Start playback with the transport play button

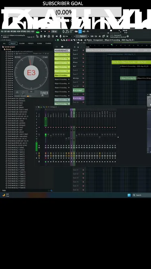click(41, 31)
